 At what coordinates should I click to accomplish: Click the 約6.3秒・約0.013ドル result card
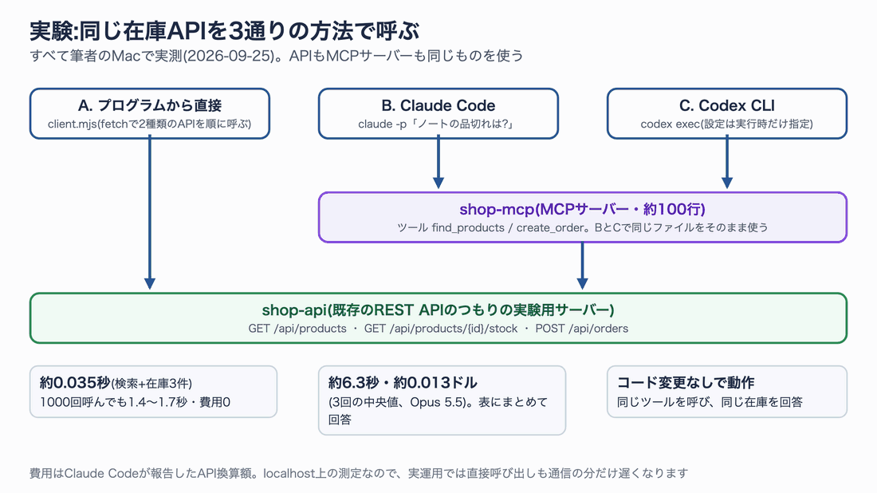442,400
